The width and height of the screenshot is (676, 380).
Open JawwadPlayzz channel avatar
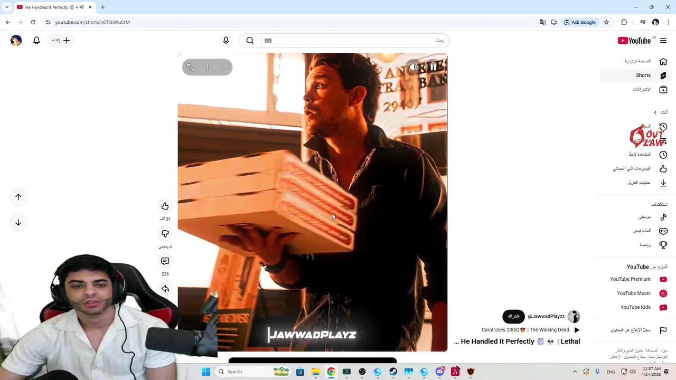click(574, 317)
